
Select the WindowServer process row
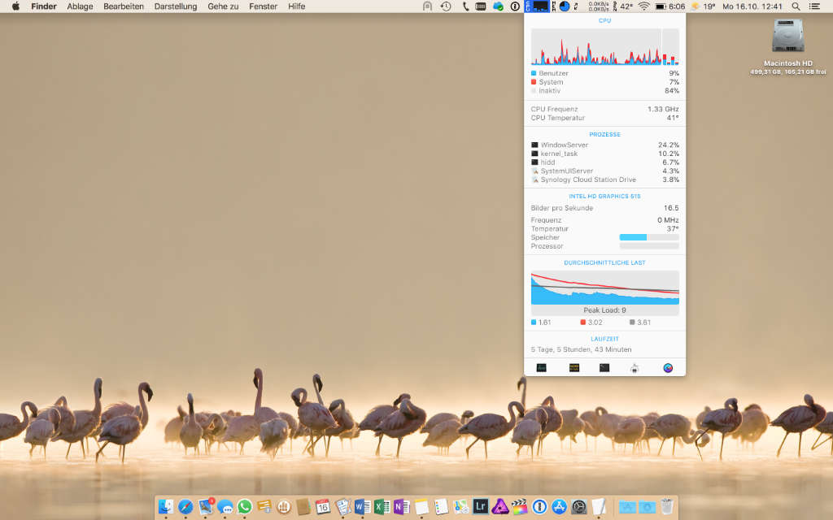click(x=604, y=145)
